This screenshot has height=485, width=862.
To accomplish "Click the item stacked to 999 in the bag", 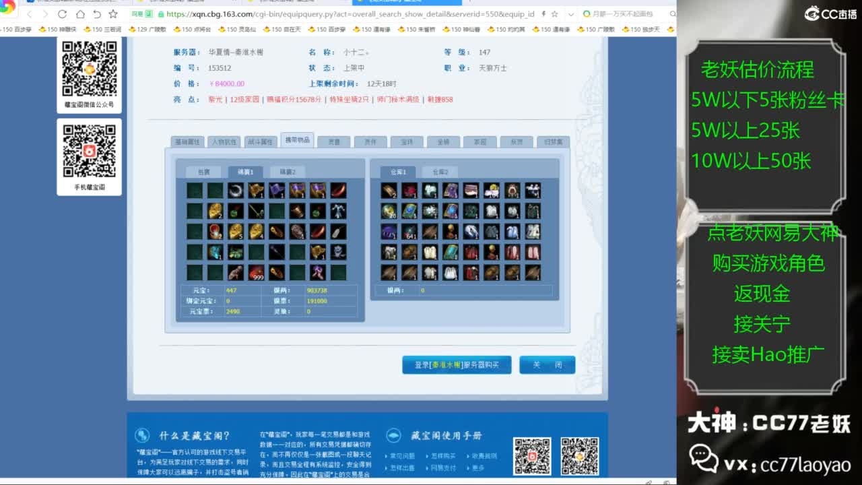I will [257, 271].
